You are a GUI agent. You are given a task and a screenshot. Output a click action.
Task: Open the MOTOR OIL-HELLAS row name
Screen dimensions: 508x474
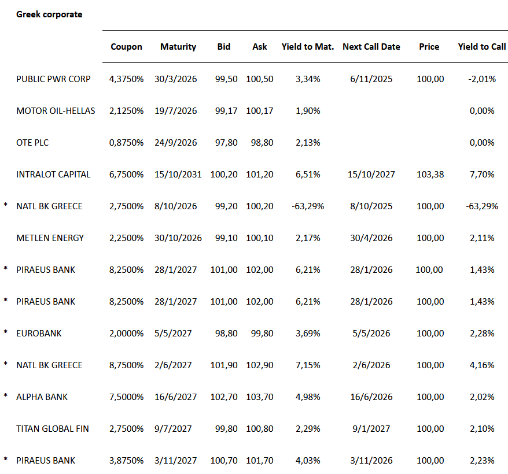56,111
